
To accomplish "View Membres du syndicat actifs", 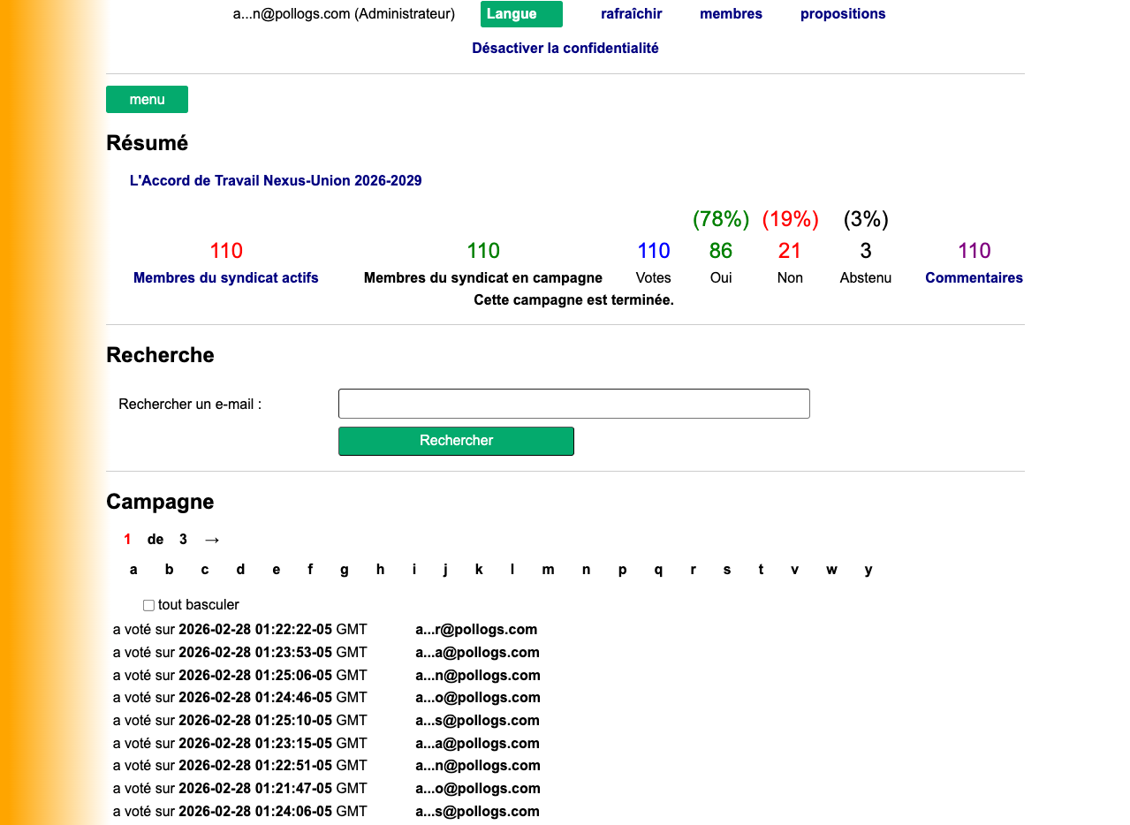I will (x=225, y=278).
